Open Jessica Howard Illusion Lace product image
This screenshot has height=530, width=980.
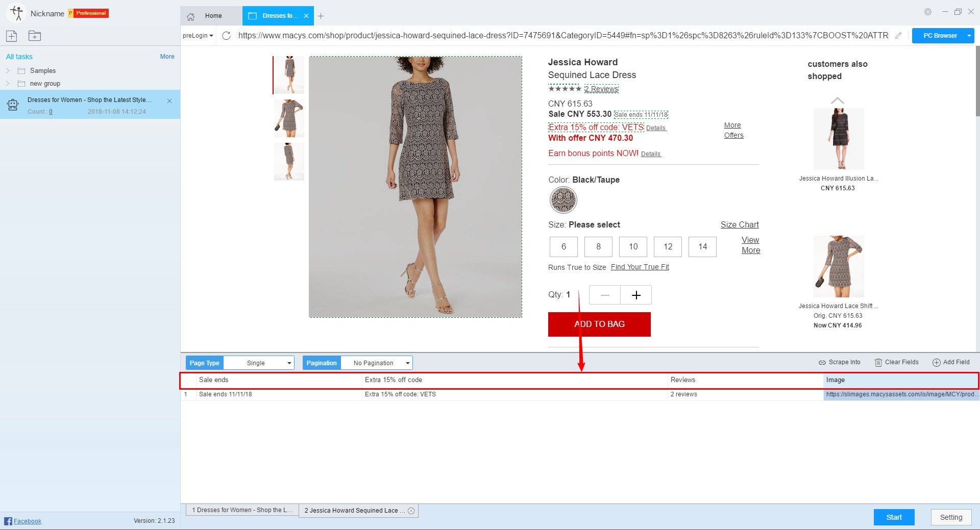[839, 139]
